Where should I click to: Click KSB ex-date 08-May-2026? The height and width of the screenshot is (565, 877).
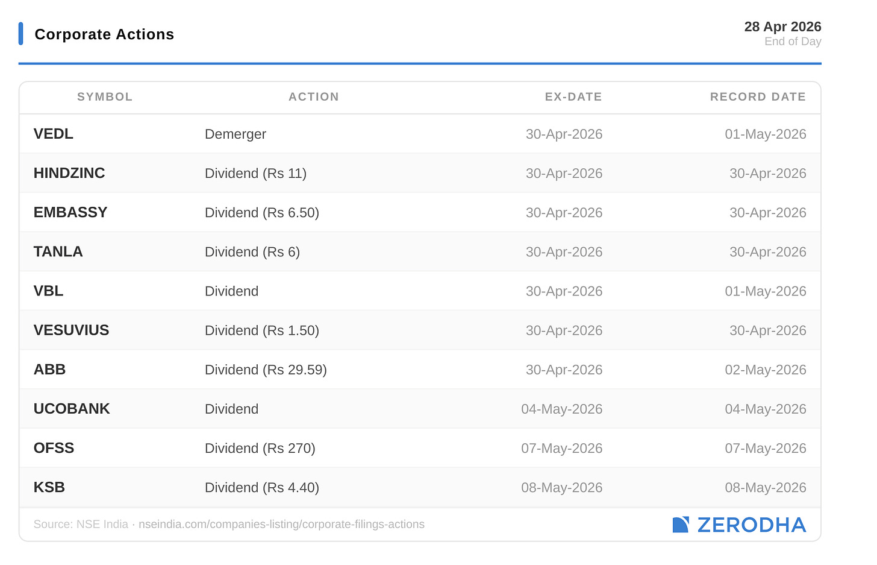[x=561, y=487]
